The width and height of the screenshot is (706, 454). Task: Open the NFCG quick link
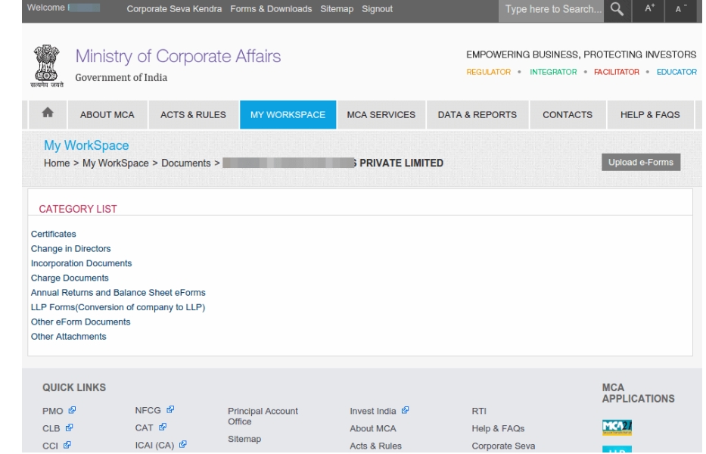click(x=148, y=410)
